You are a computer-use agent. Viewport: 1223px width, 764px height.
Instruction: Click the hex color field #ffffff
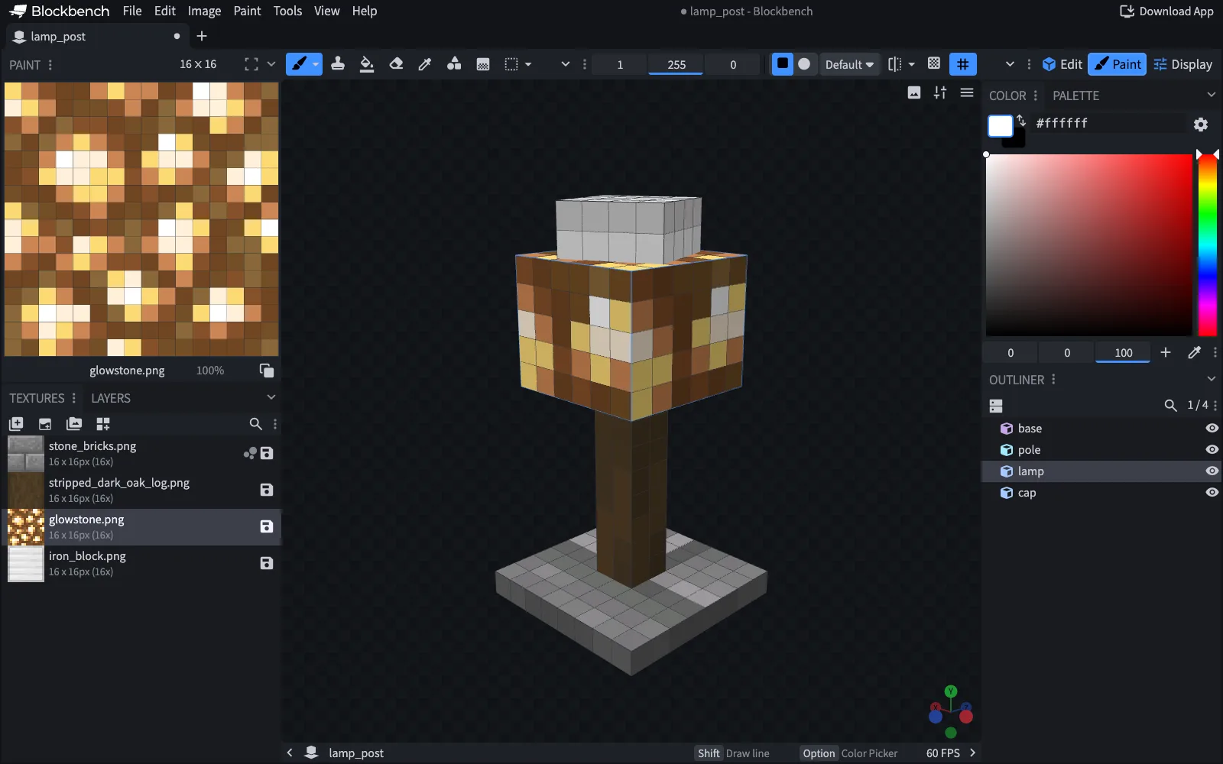[1108, 123]
